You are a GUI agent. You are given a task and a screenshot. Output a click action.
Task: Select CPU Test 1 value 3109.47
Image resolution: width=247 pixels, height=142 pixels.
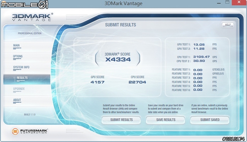click(201, 57)
